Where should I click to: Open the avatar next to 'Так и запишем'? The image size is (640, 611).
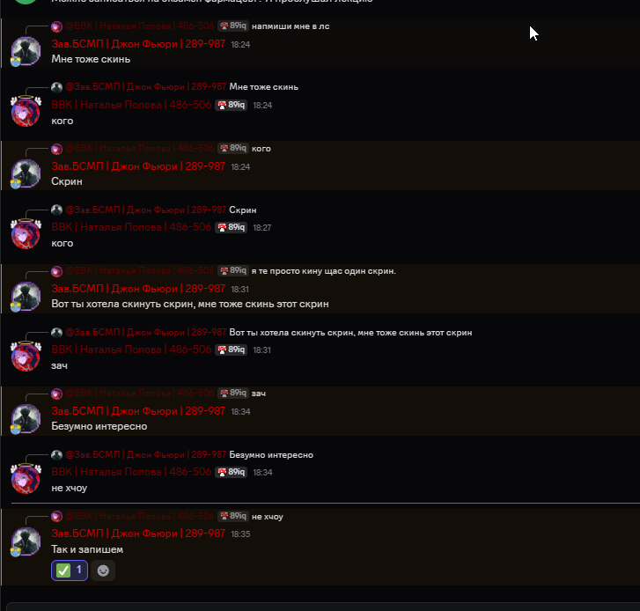point(26,541)
